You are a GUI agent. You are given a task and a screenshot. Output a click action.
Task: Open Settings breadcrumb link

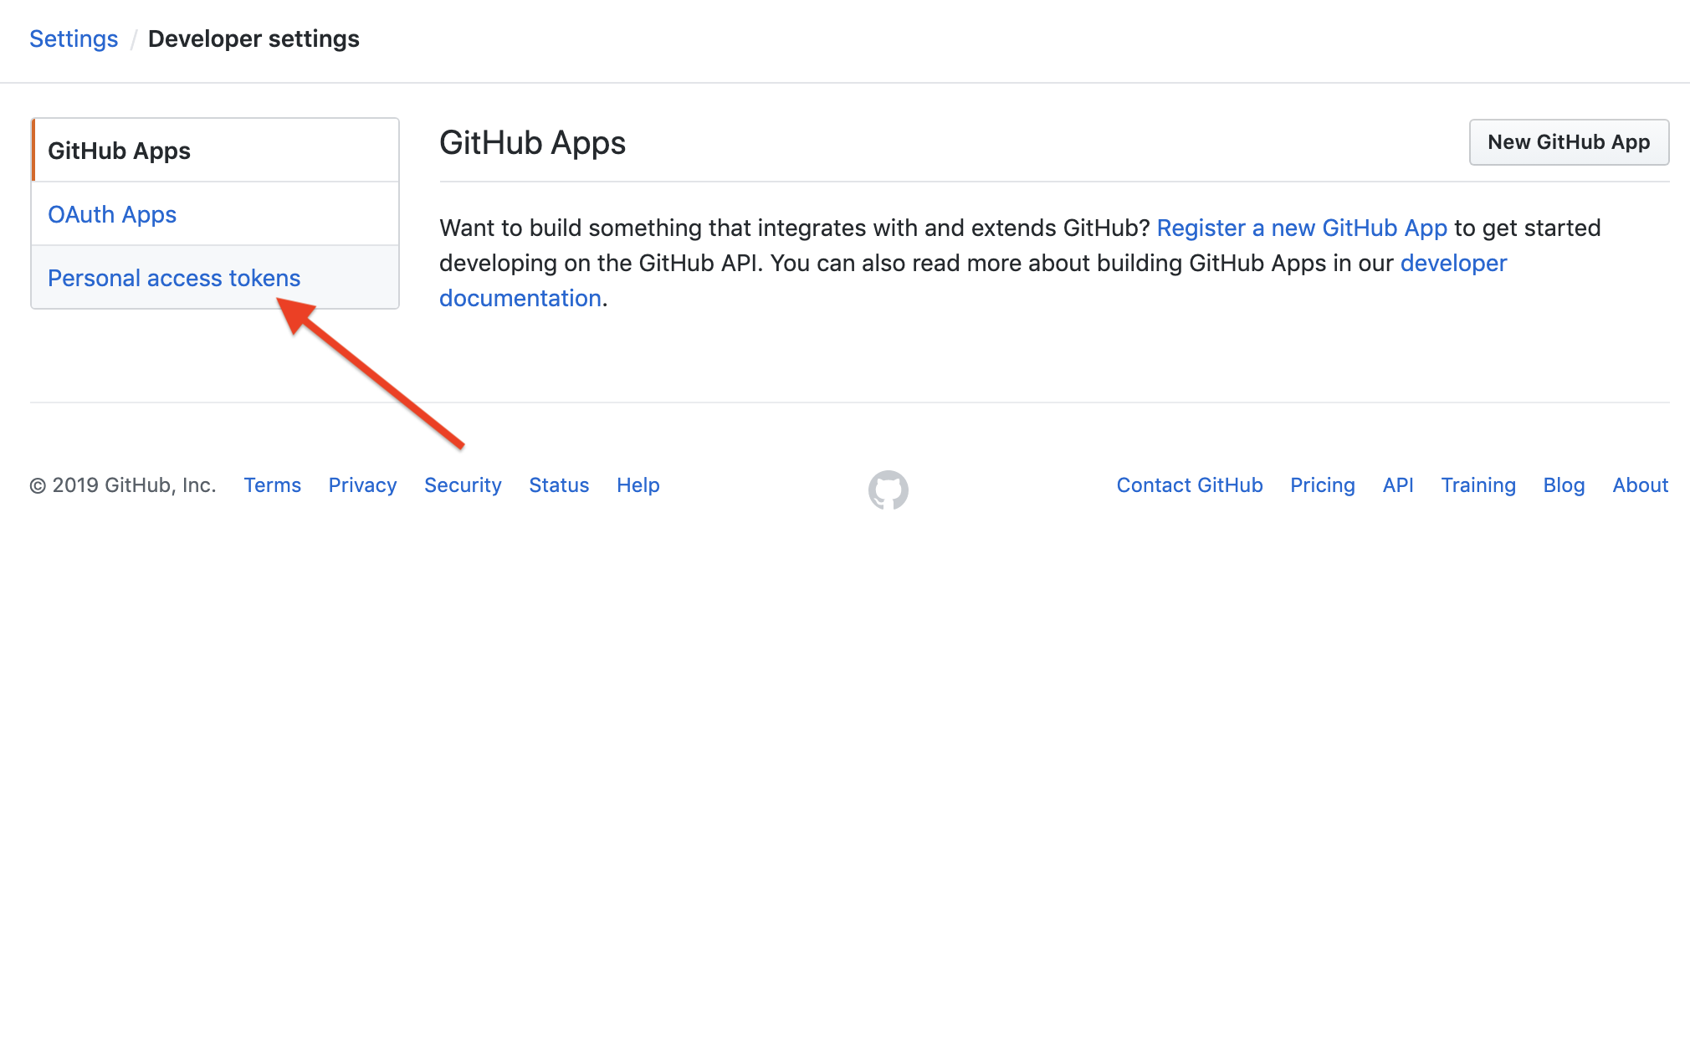point(74,38)
